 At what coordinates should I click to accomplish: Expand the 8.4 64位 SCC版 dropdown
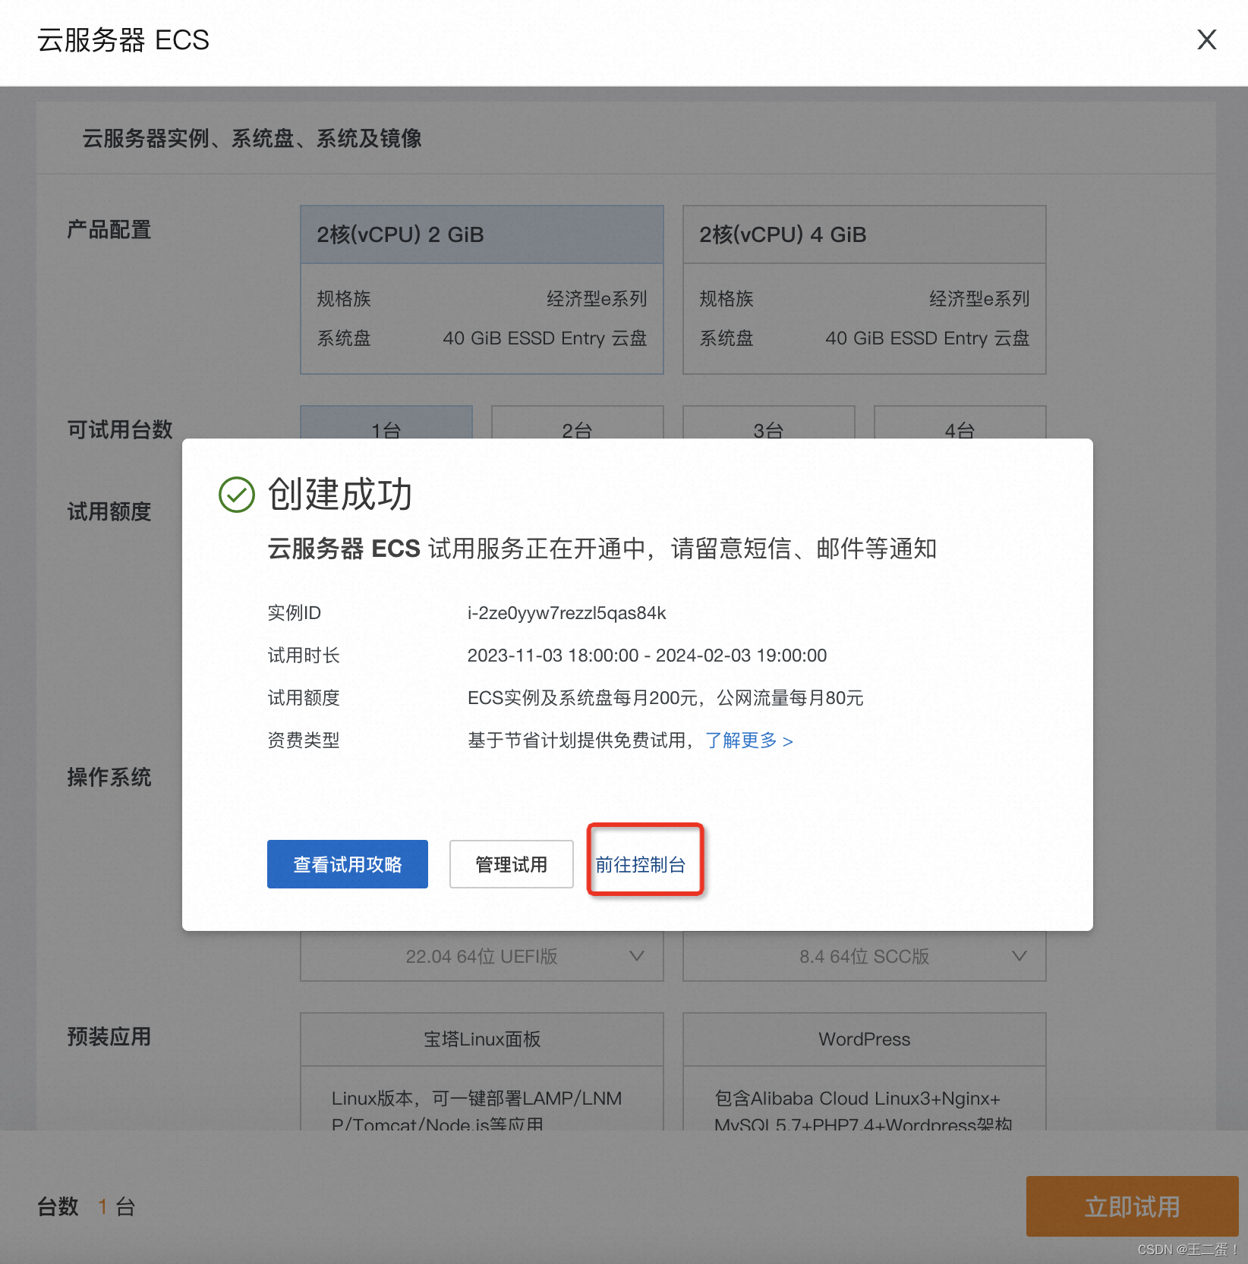click(864, 956)
